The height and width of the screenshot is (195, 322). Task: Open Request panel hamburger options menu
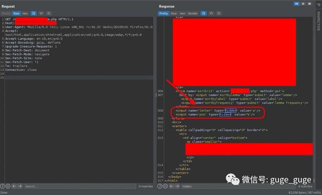49,13
